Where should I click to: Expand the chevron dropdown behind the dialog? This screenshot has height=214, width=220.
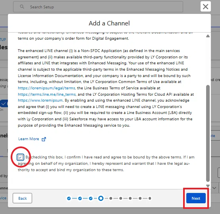(214, 188)
